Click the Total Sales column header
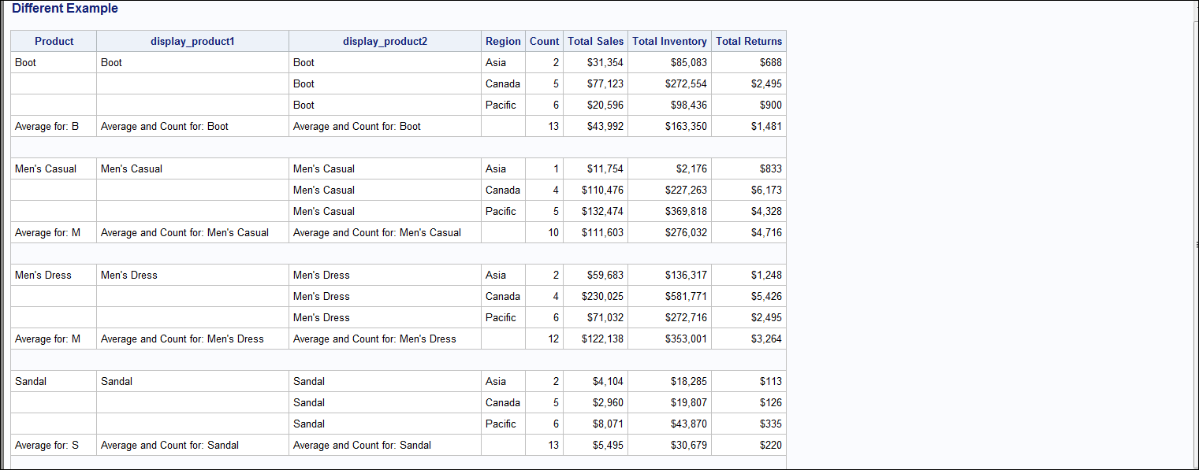 click(595, 42)
